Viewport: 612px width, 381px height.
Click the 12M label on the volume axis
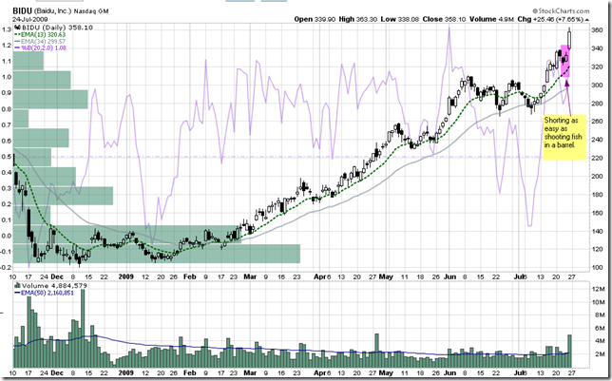coord(598,289)
